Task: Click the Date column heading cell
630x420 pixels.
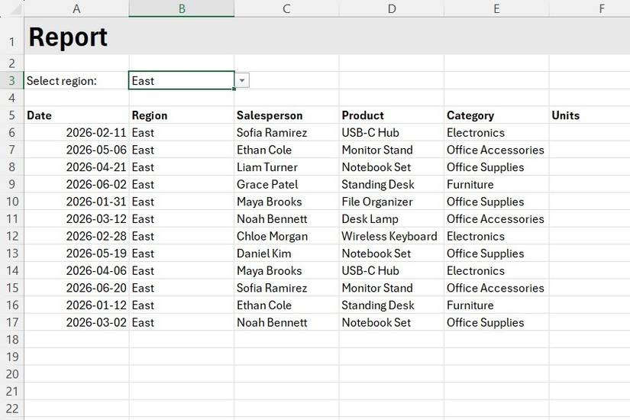Action: (x=76, y=115)
